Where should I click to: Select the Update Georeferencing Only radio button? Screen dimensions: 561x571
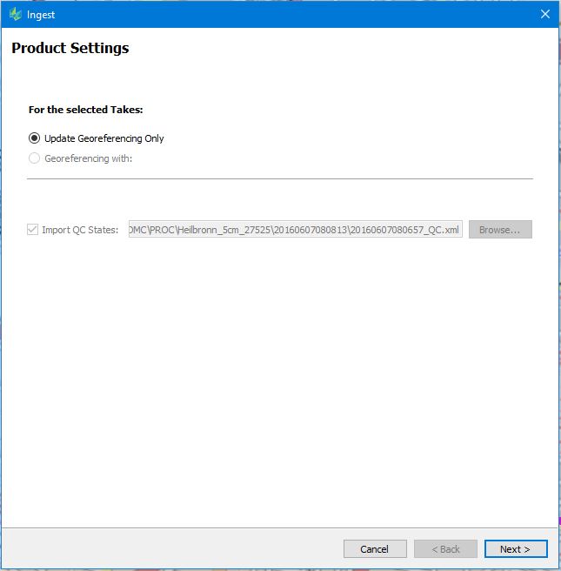[34, 138]
